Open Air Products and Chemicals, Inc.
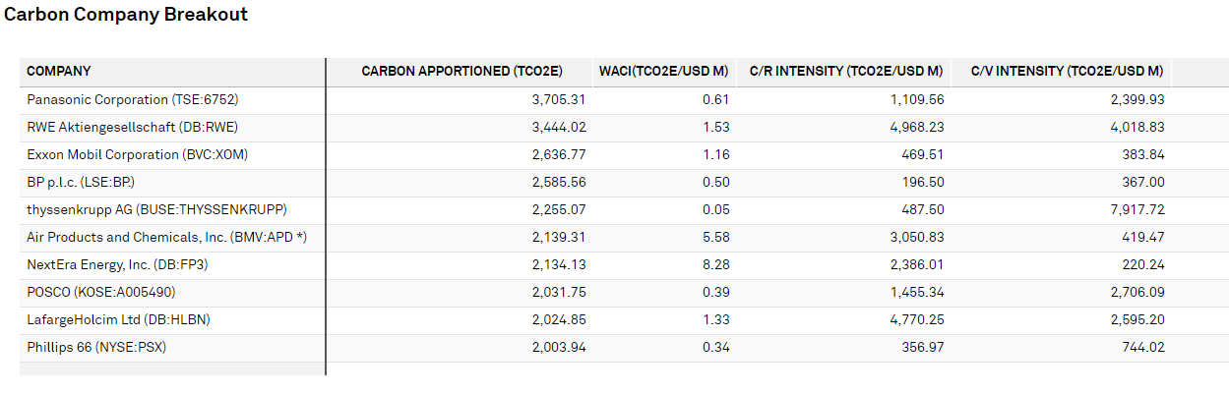 click(x=166, y=237)
